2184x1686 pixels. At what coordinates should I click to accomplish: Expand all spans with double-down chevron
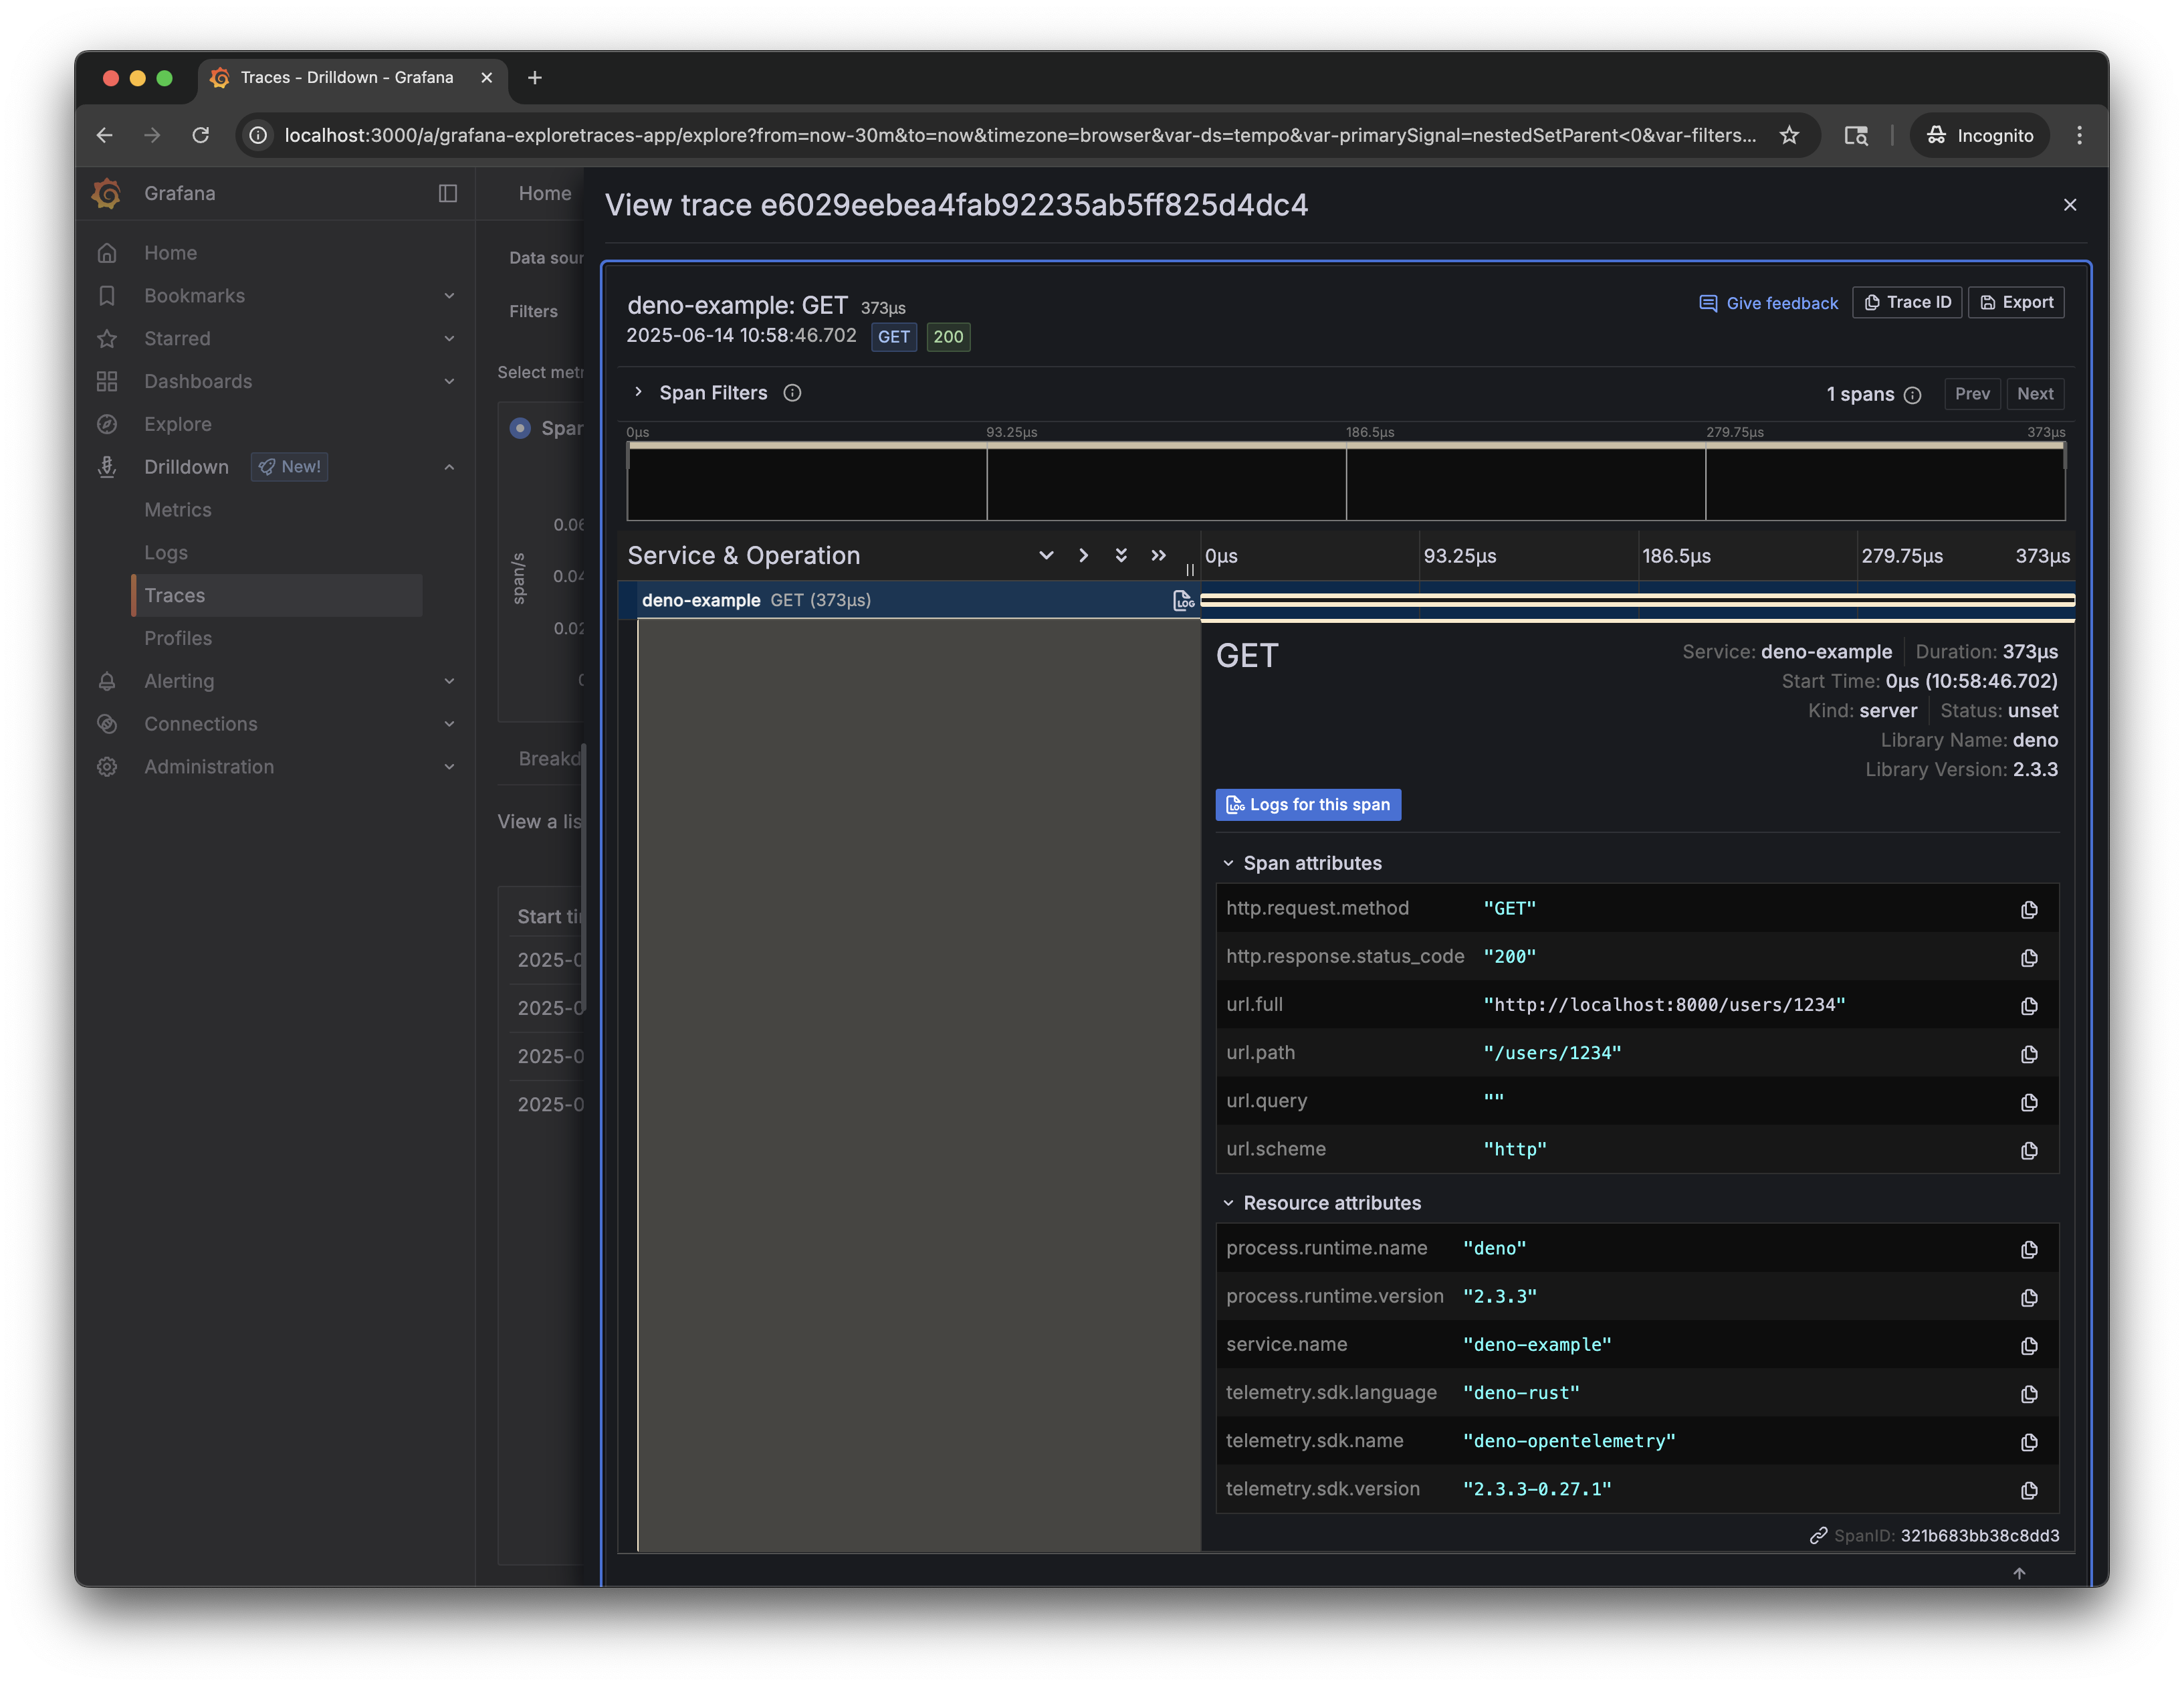[x=1120, y=555]
